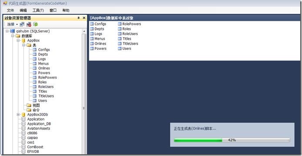The height and width of the screenshot is (156, 302).
Task: Select Powers in the table objects list
Action: click(100, 49)
